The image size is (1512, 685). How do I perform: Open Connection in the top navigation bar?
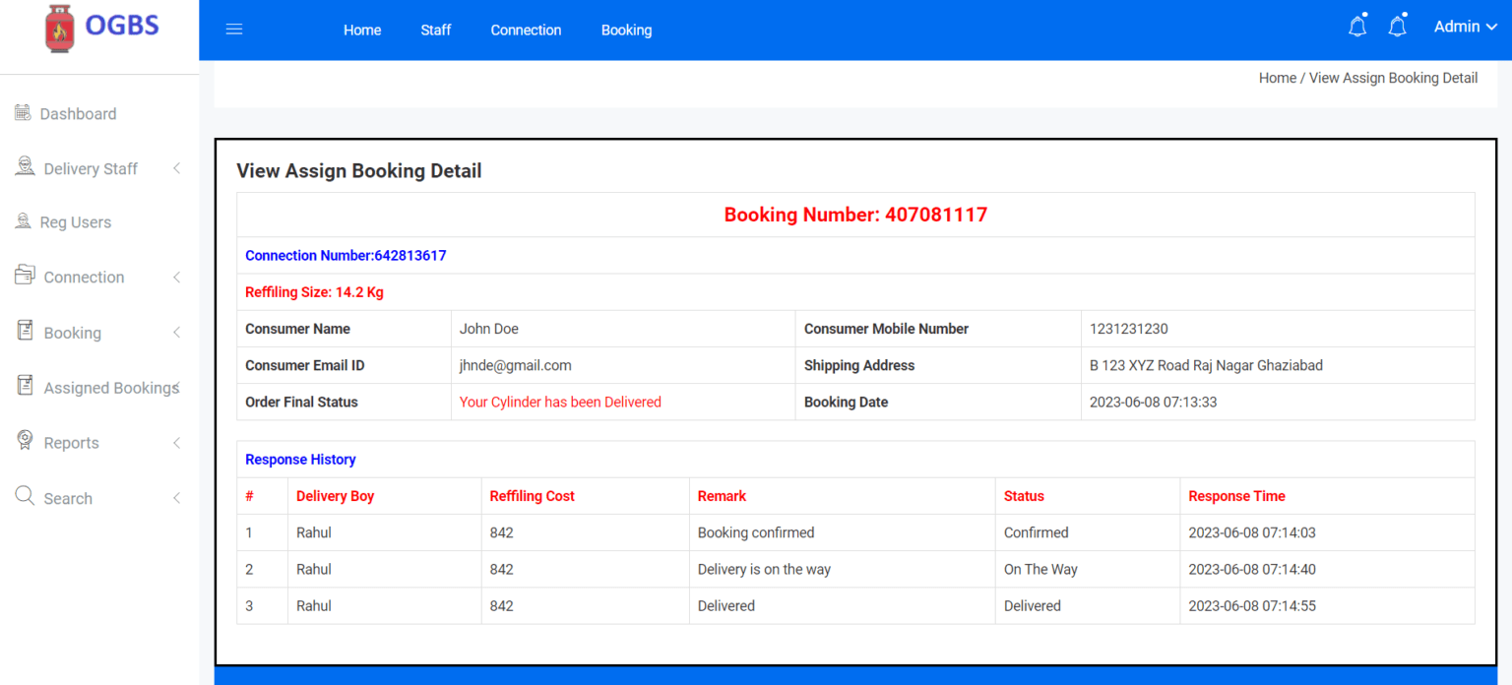tap(526, 31)
